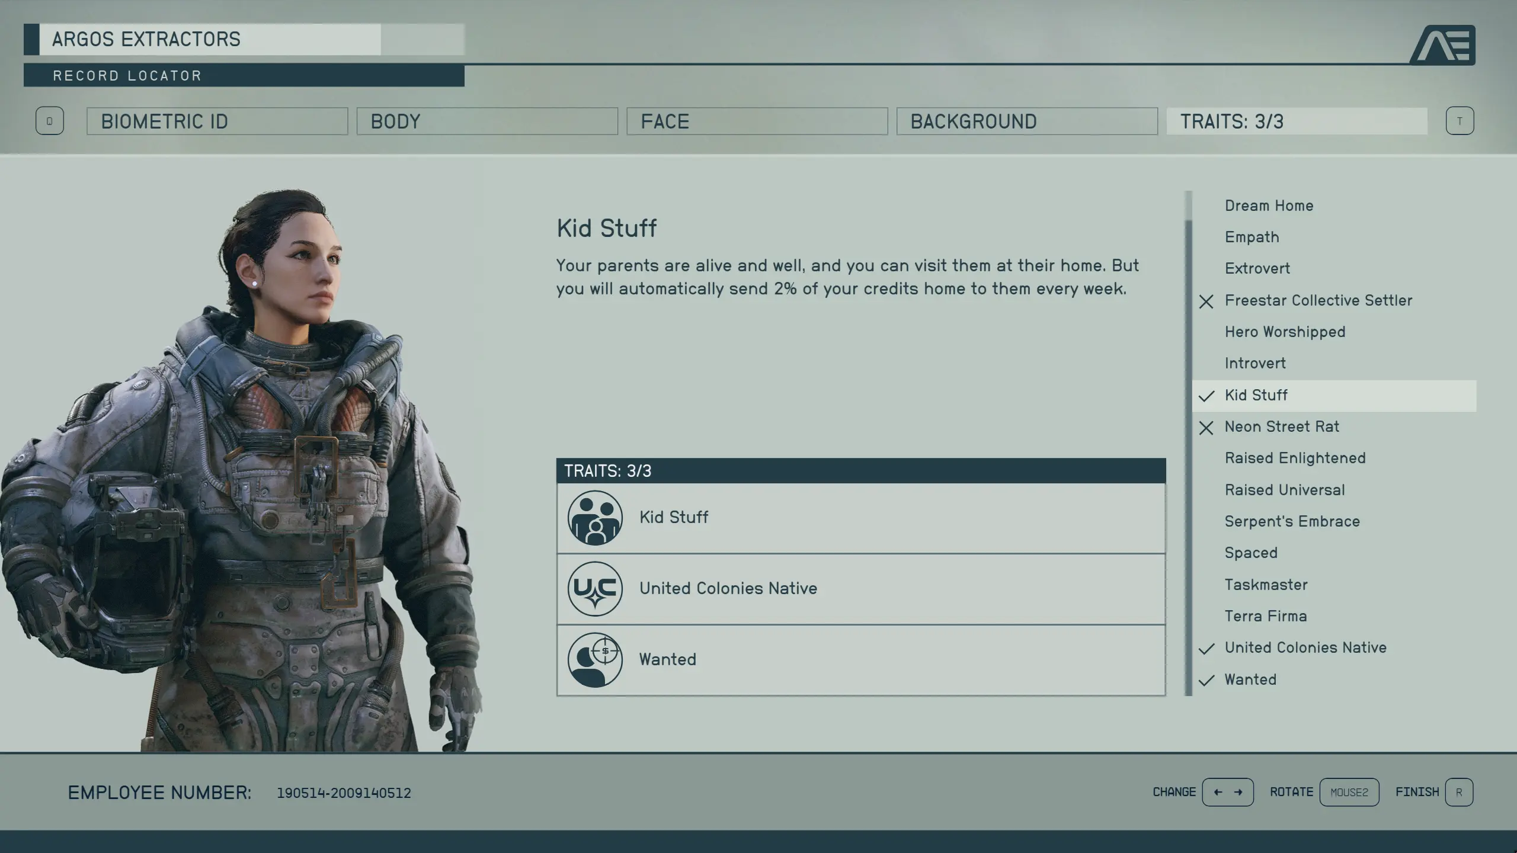Click the Wanted trait icon
The height and width of the screenshot is (853, 1517).
(x=594, y=658)
